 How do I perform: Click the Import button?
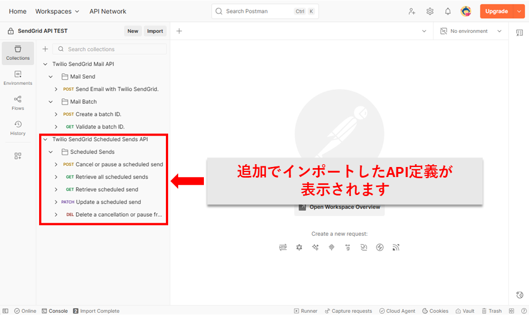pyautogui.click(x=155, y=31)
